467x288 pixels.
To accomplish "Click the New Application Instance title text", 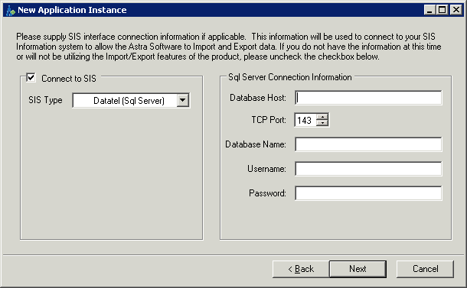I will point(72,10).
